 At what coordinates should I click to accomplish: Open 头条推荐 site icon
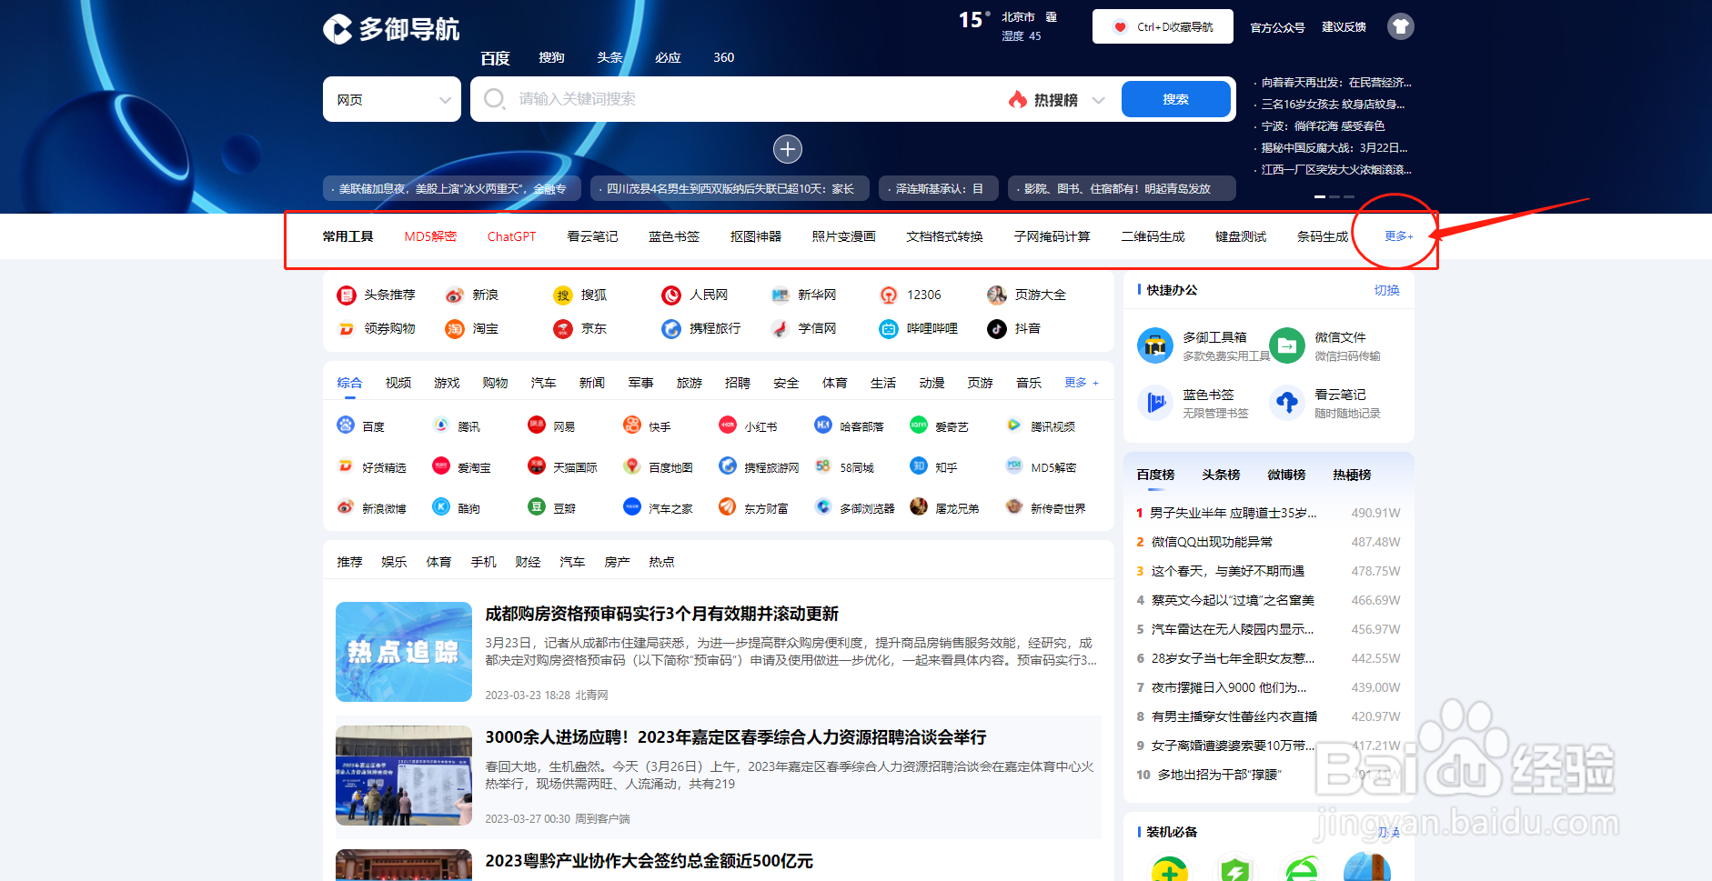tap(347, 295)
